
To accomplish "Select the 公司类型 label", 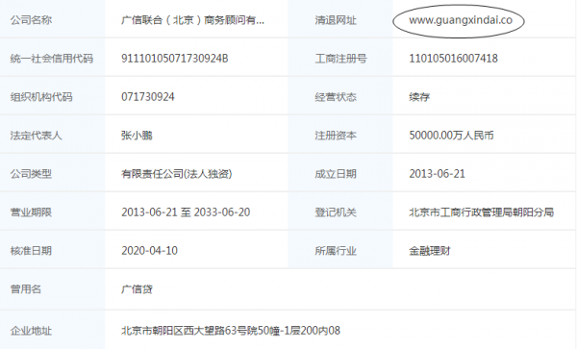I will [31, 174].
